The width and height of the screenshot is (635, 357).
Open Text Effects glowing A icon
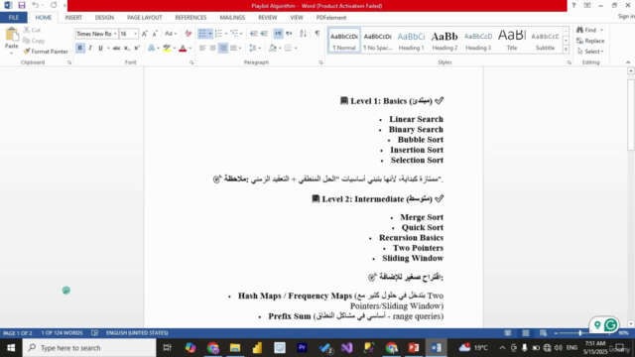pos(152,48)
